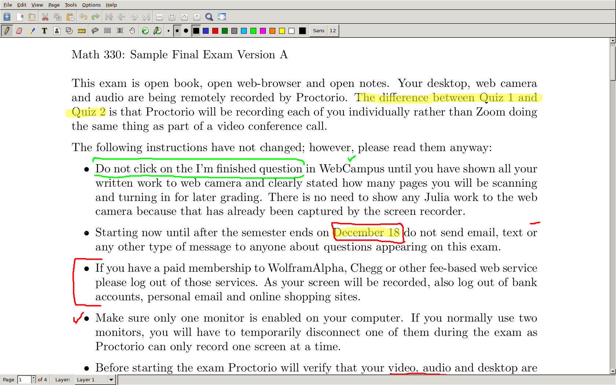Pick the red color swatch
616x385 pixels.
pyautogui.click(x=215, y=31)
